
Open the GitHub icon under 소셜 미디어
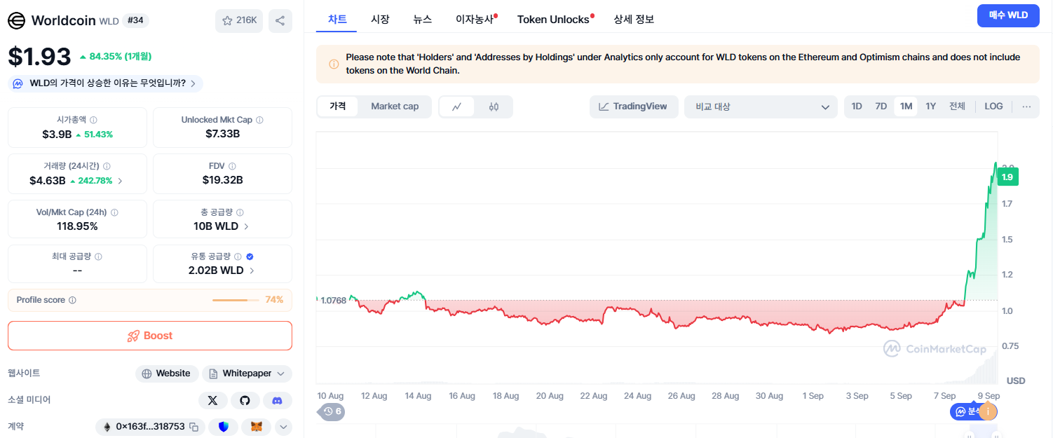coord(245,400)
